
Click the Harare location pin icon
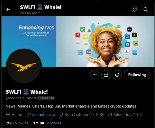[8, 115]
